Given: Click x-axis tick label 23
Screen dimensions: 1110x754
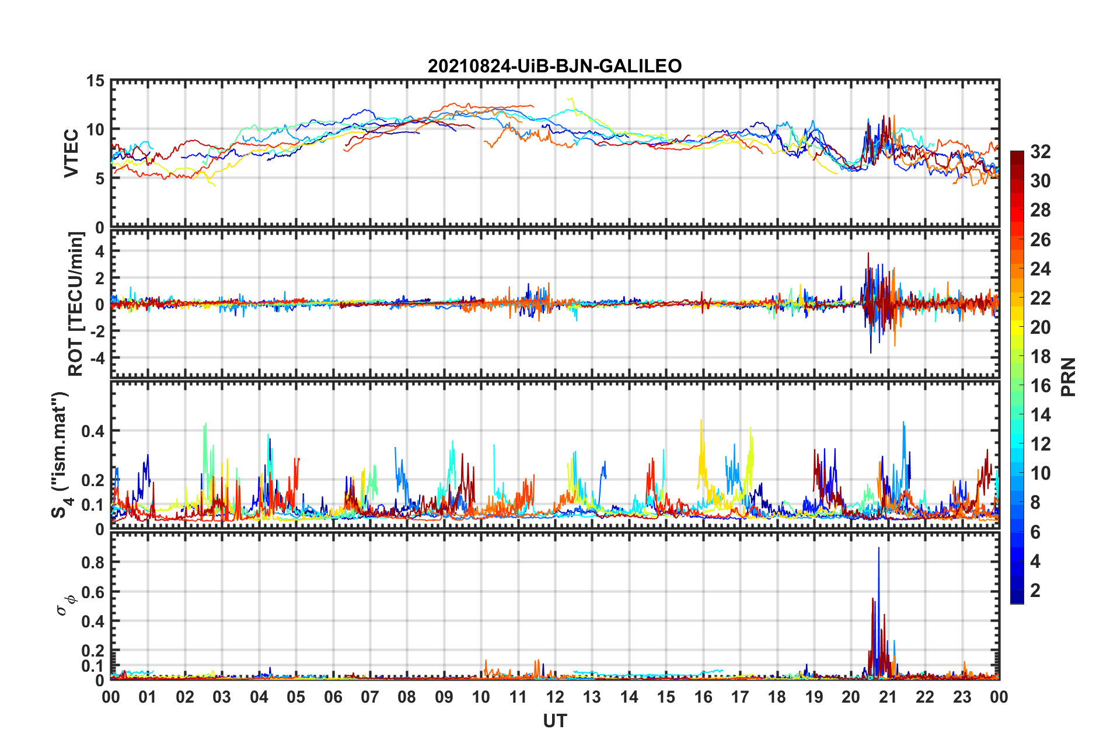Looking at the screenshot, I should pos(962,697).
